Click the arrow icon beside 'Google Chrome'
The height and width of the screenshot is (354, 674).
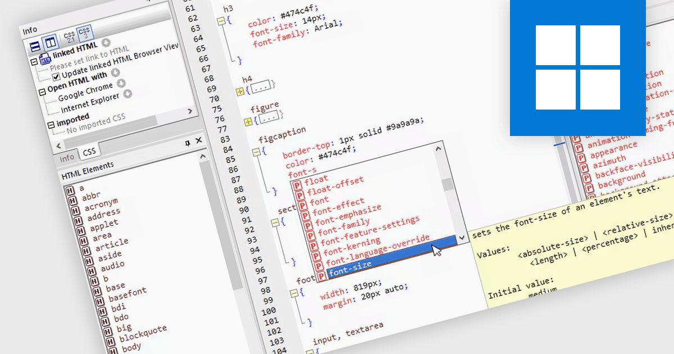pos(128,93)
